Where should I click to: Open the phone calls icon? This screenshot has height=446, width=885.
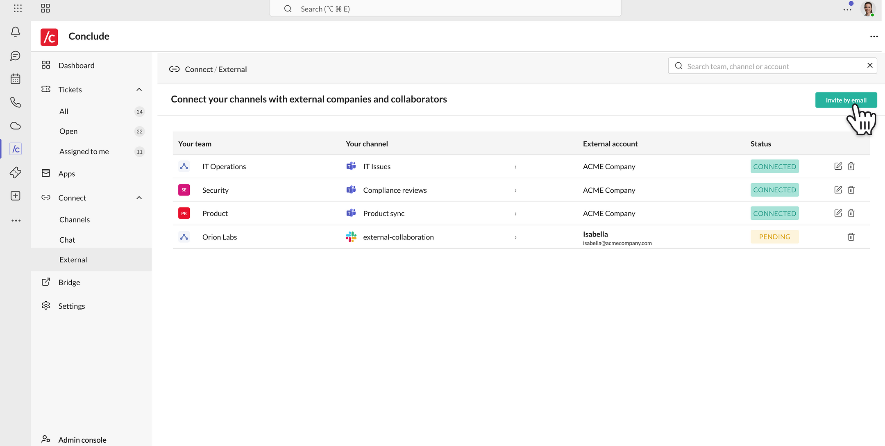click(x=16, y=102)
